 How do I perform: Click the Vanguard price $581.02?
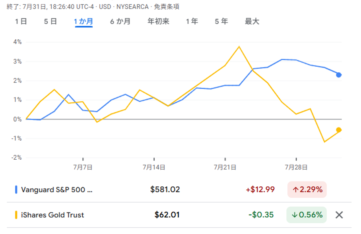point(165,190)
